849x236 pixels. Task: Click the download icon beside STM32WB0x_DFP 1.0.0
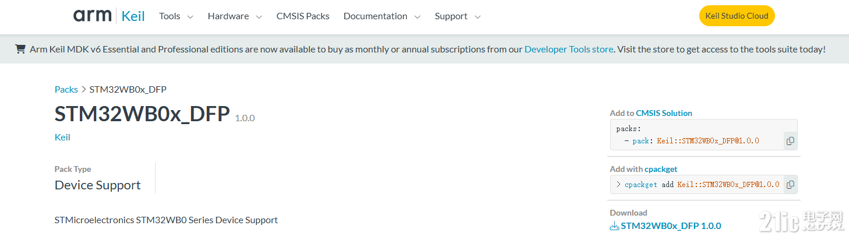click(x=614, y=226)
